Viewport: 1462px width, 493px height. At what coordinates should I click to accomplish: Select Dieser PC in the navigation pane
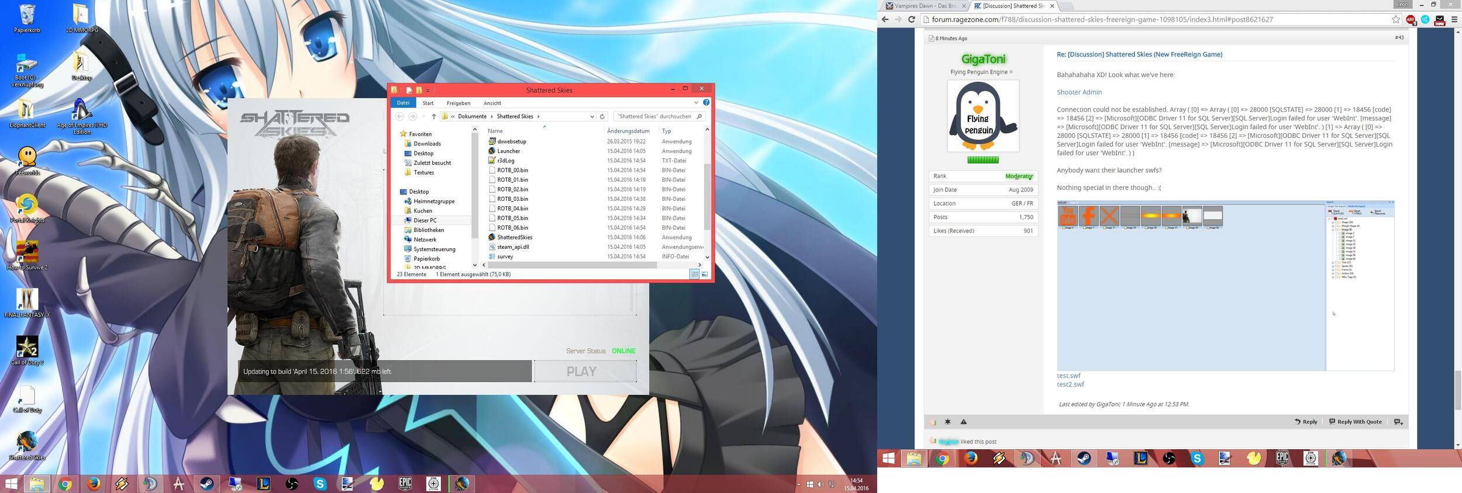[425, 221]
